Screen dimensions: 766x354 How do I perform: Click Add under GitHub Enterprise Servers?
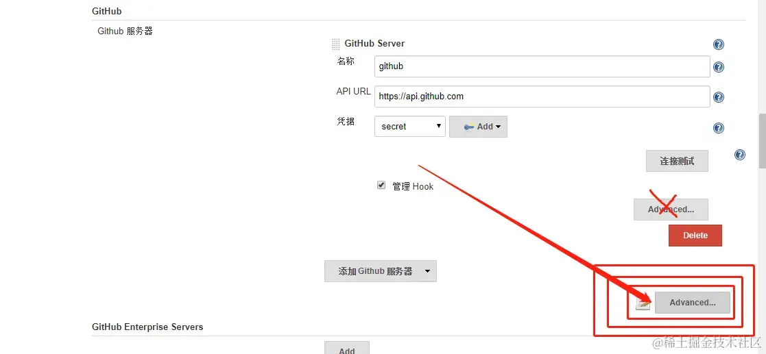pos(347,349)
